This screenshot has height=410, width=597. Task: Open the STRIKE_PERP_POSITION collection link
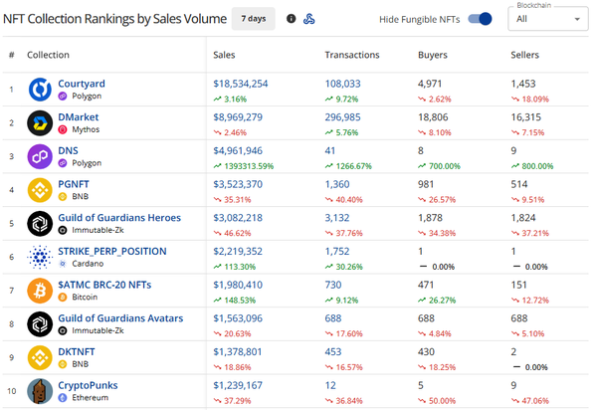click(111, 251)
